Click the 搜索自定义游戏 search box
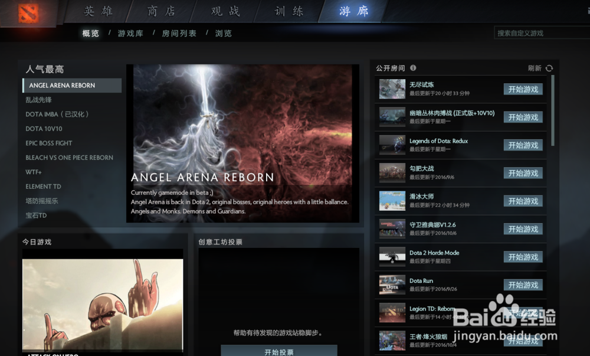The width and height of the screenshot is (590, 356). point(541,32)
